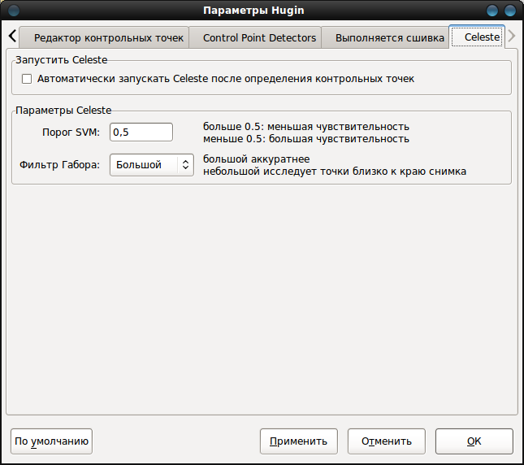Click the first right-side title bar button
Screen dimensions: 524x465
point(492,11)
